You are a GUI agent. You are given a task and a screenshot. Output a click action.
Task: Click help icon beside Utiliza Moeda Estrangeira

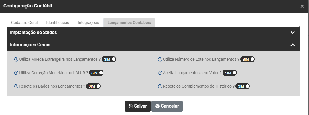(x=16, y=60)
